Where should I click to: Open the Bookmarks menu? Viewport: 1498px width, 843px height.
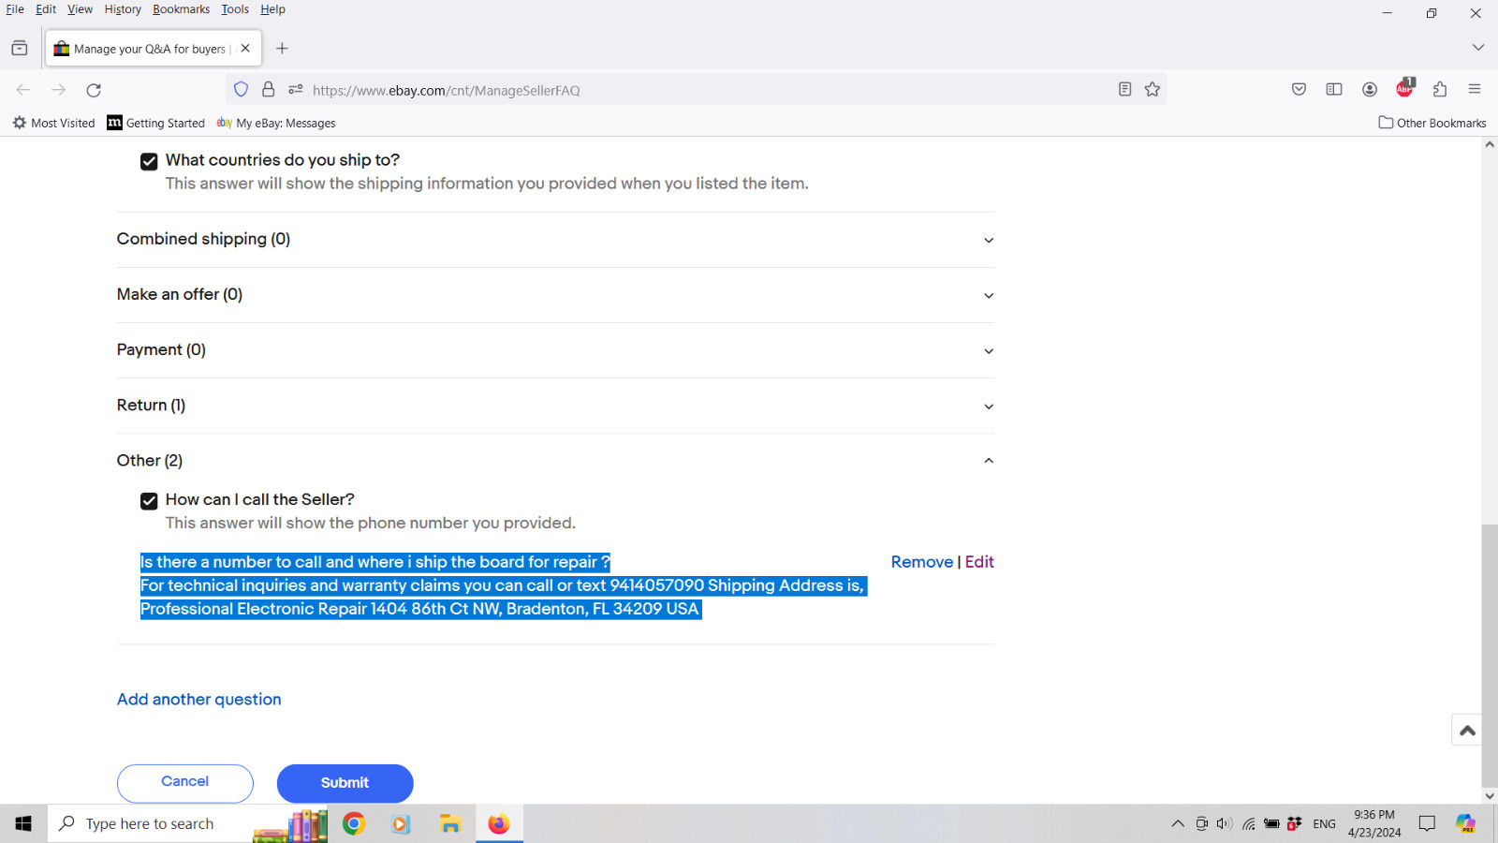(182, 9)
